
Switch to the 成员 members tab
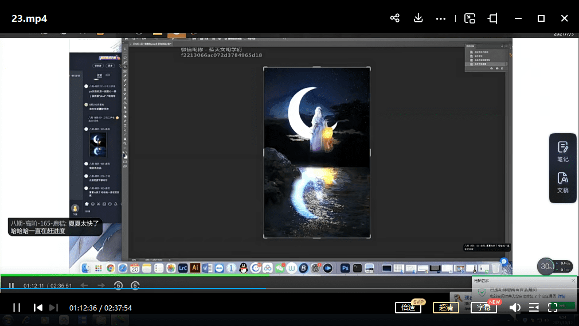coord(108,75)
